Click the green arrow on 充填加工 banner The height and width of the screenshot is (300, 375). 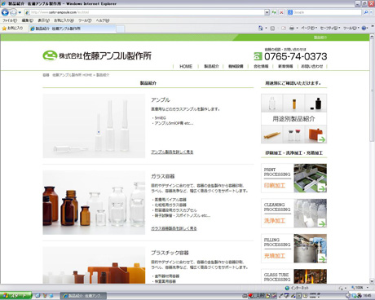tap(322, 258)
